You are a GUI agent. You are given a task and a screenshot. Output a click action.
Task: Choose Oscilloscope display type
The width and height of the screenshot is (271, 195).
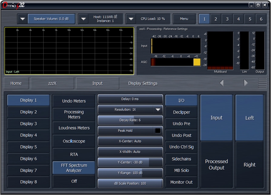pos(74,141)
